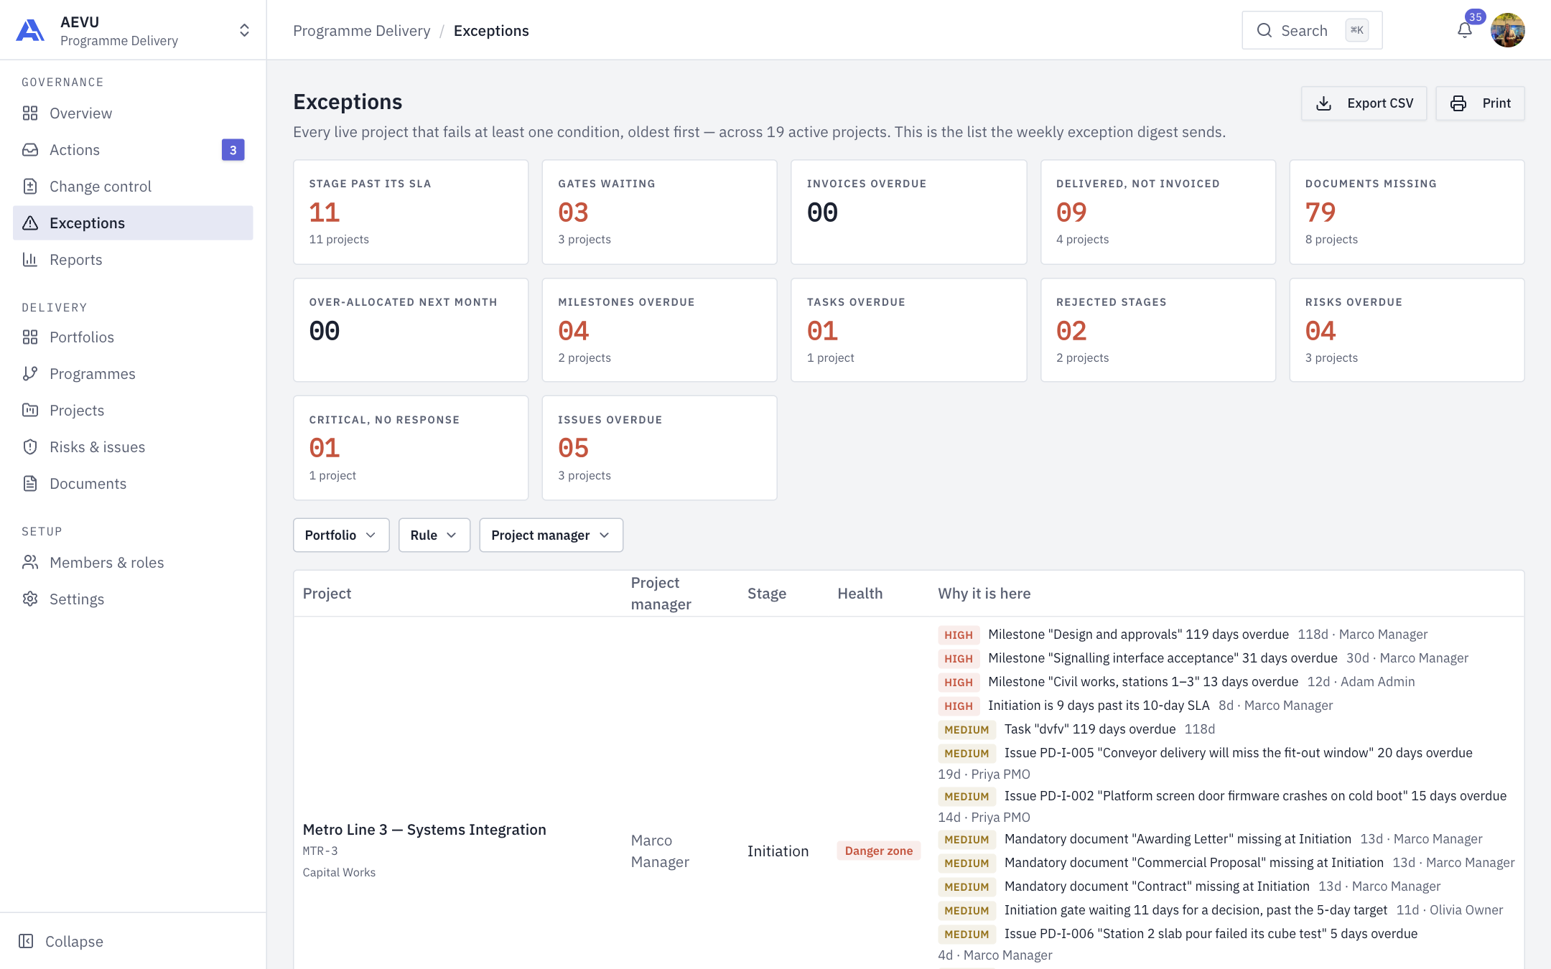Open the notifications bell
This screenshot has width=1551, height=969.
pos(1465,30)
